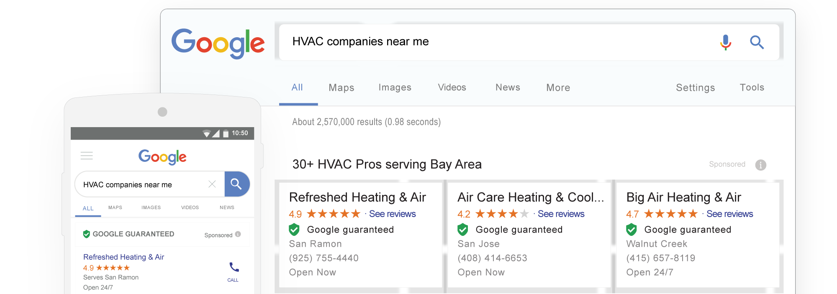Open the Big Air Heating & Air title
The image size is (837, 294).
pos(683,197)
